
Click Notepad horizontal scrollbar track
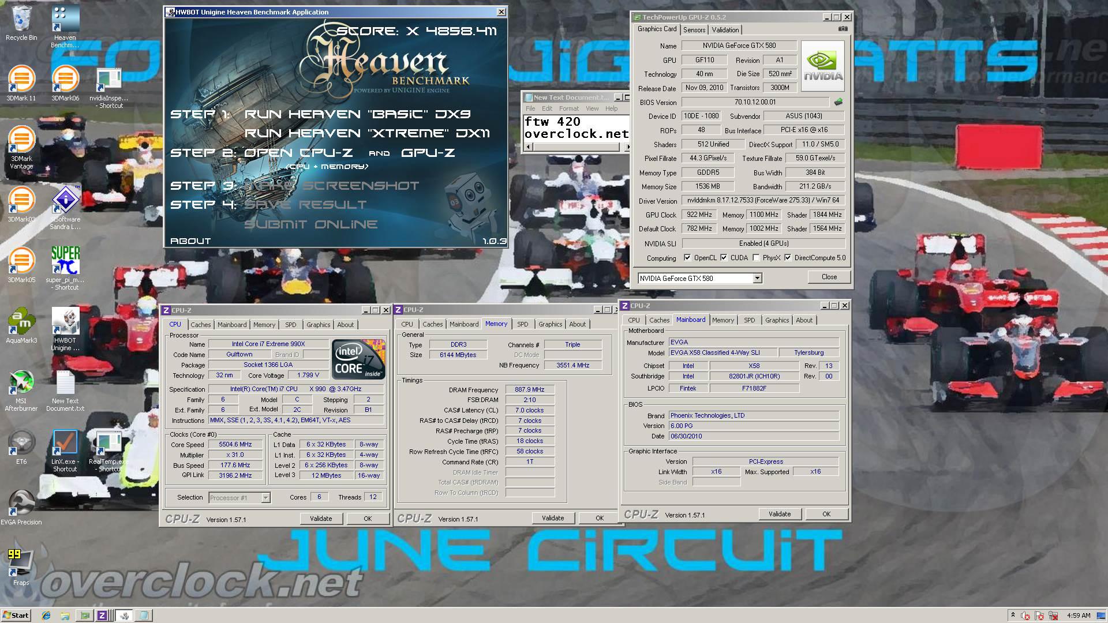pyautogui.click(x=577, y=147)
